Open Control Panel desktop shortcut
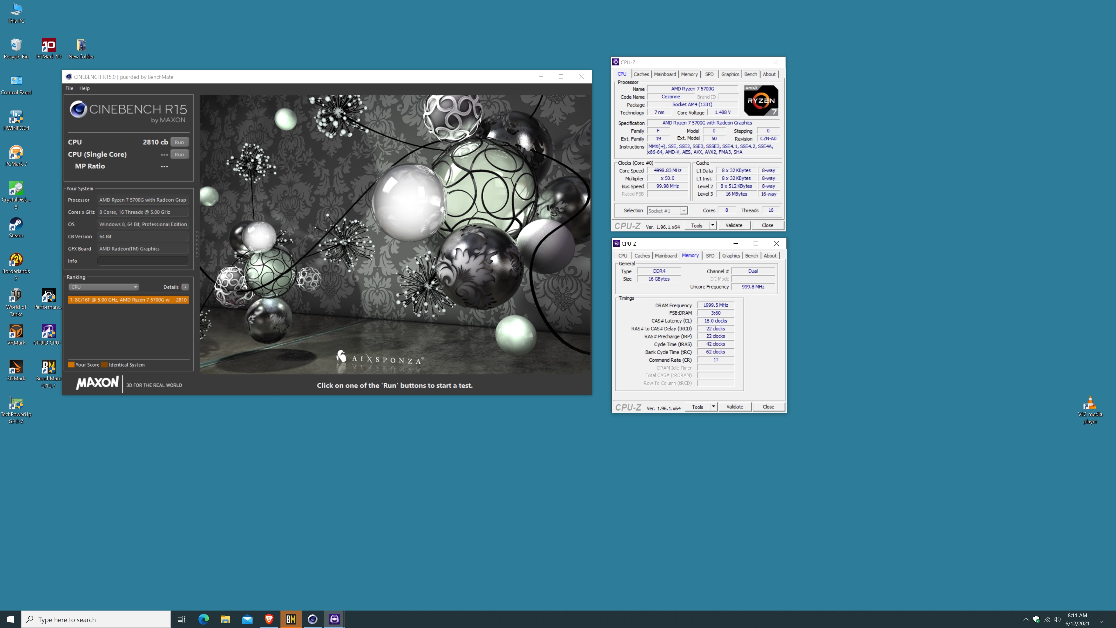1116x628 pixels. pyautogui.click(x=16, y=85)
